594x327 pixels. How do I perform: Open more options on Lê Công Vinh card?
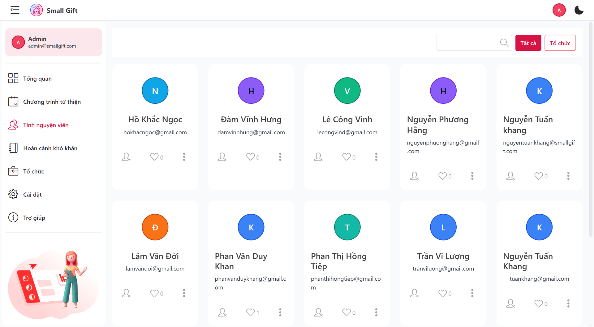(376, 157)
